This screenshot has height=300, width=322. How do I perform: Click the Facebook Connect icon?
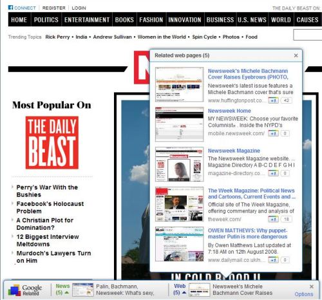10,8
